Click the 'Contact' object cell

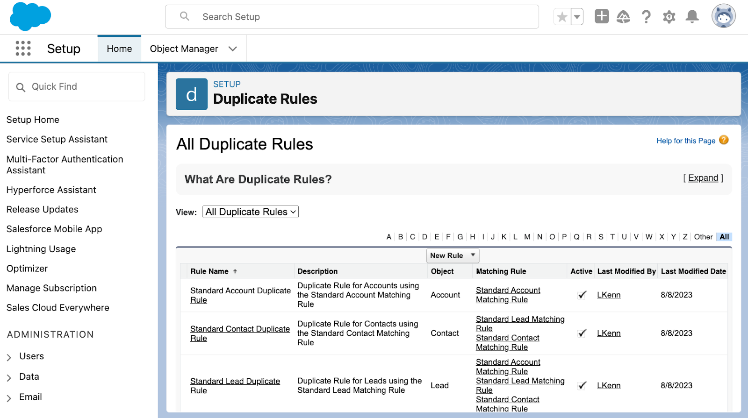pos(445,333)
